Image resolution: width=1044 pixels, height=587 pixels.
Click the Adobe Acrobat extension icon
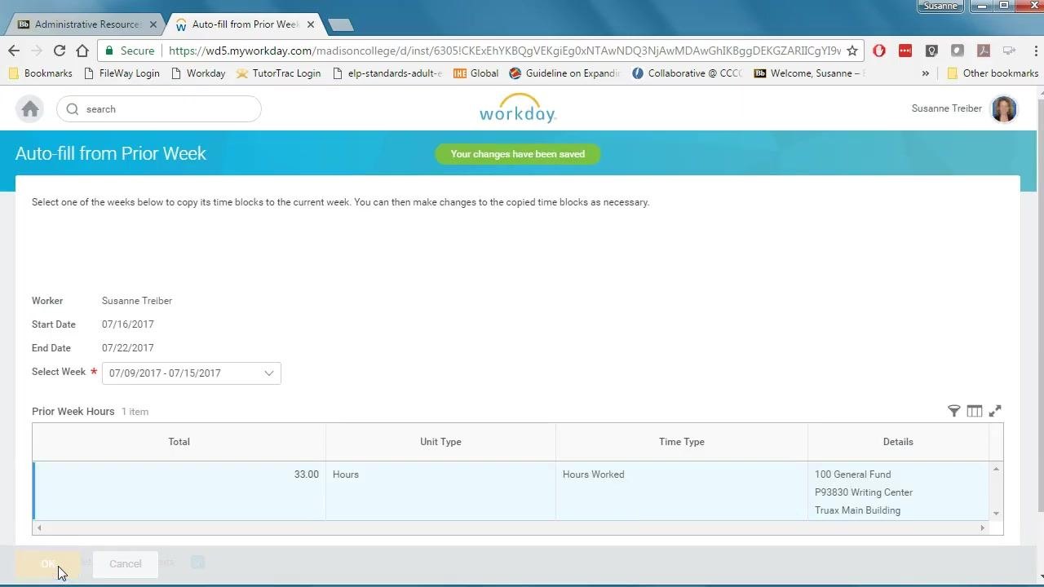984,51
